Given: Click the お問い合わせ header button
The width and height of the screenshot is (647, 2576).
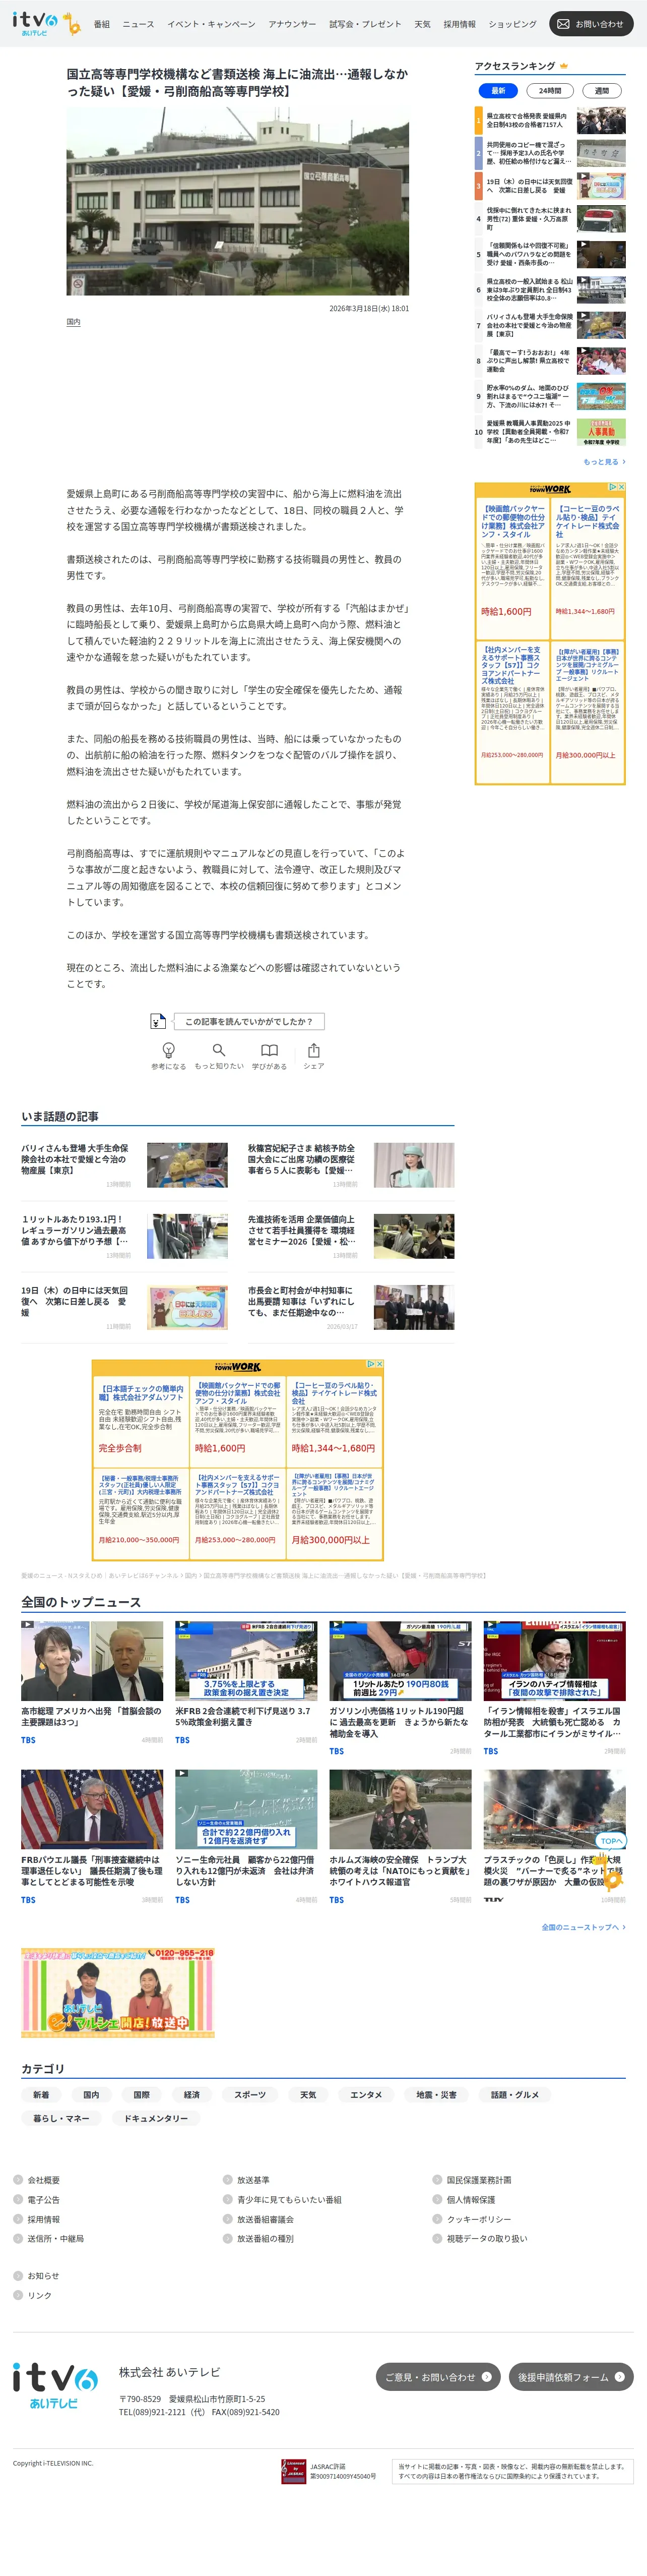Looking at the screenshot, I should pyautogui.click(x=591, y=24).
